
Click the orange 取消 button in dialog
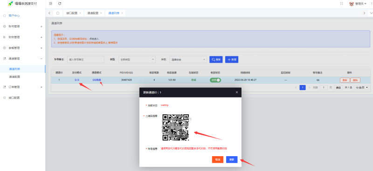218,160
